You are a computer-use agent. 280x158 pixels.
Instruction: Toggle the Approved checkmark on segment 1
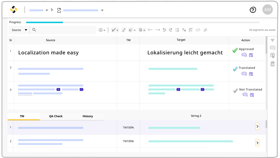234,50
